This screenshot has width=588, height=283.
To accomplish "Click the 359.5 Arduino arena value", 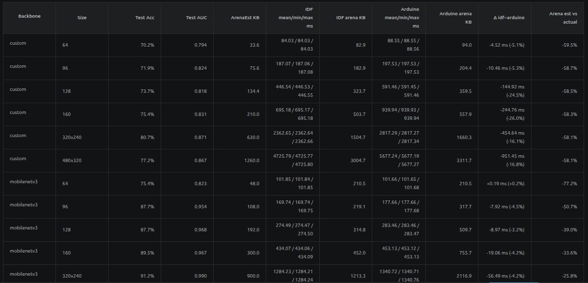I will click(465, 91).
